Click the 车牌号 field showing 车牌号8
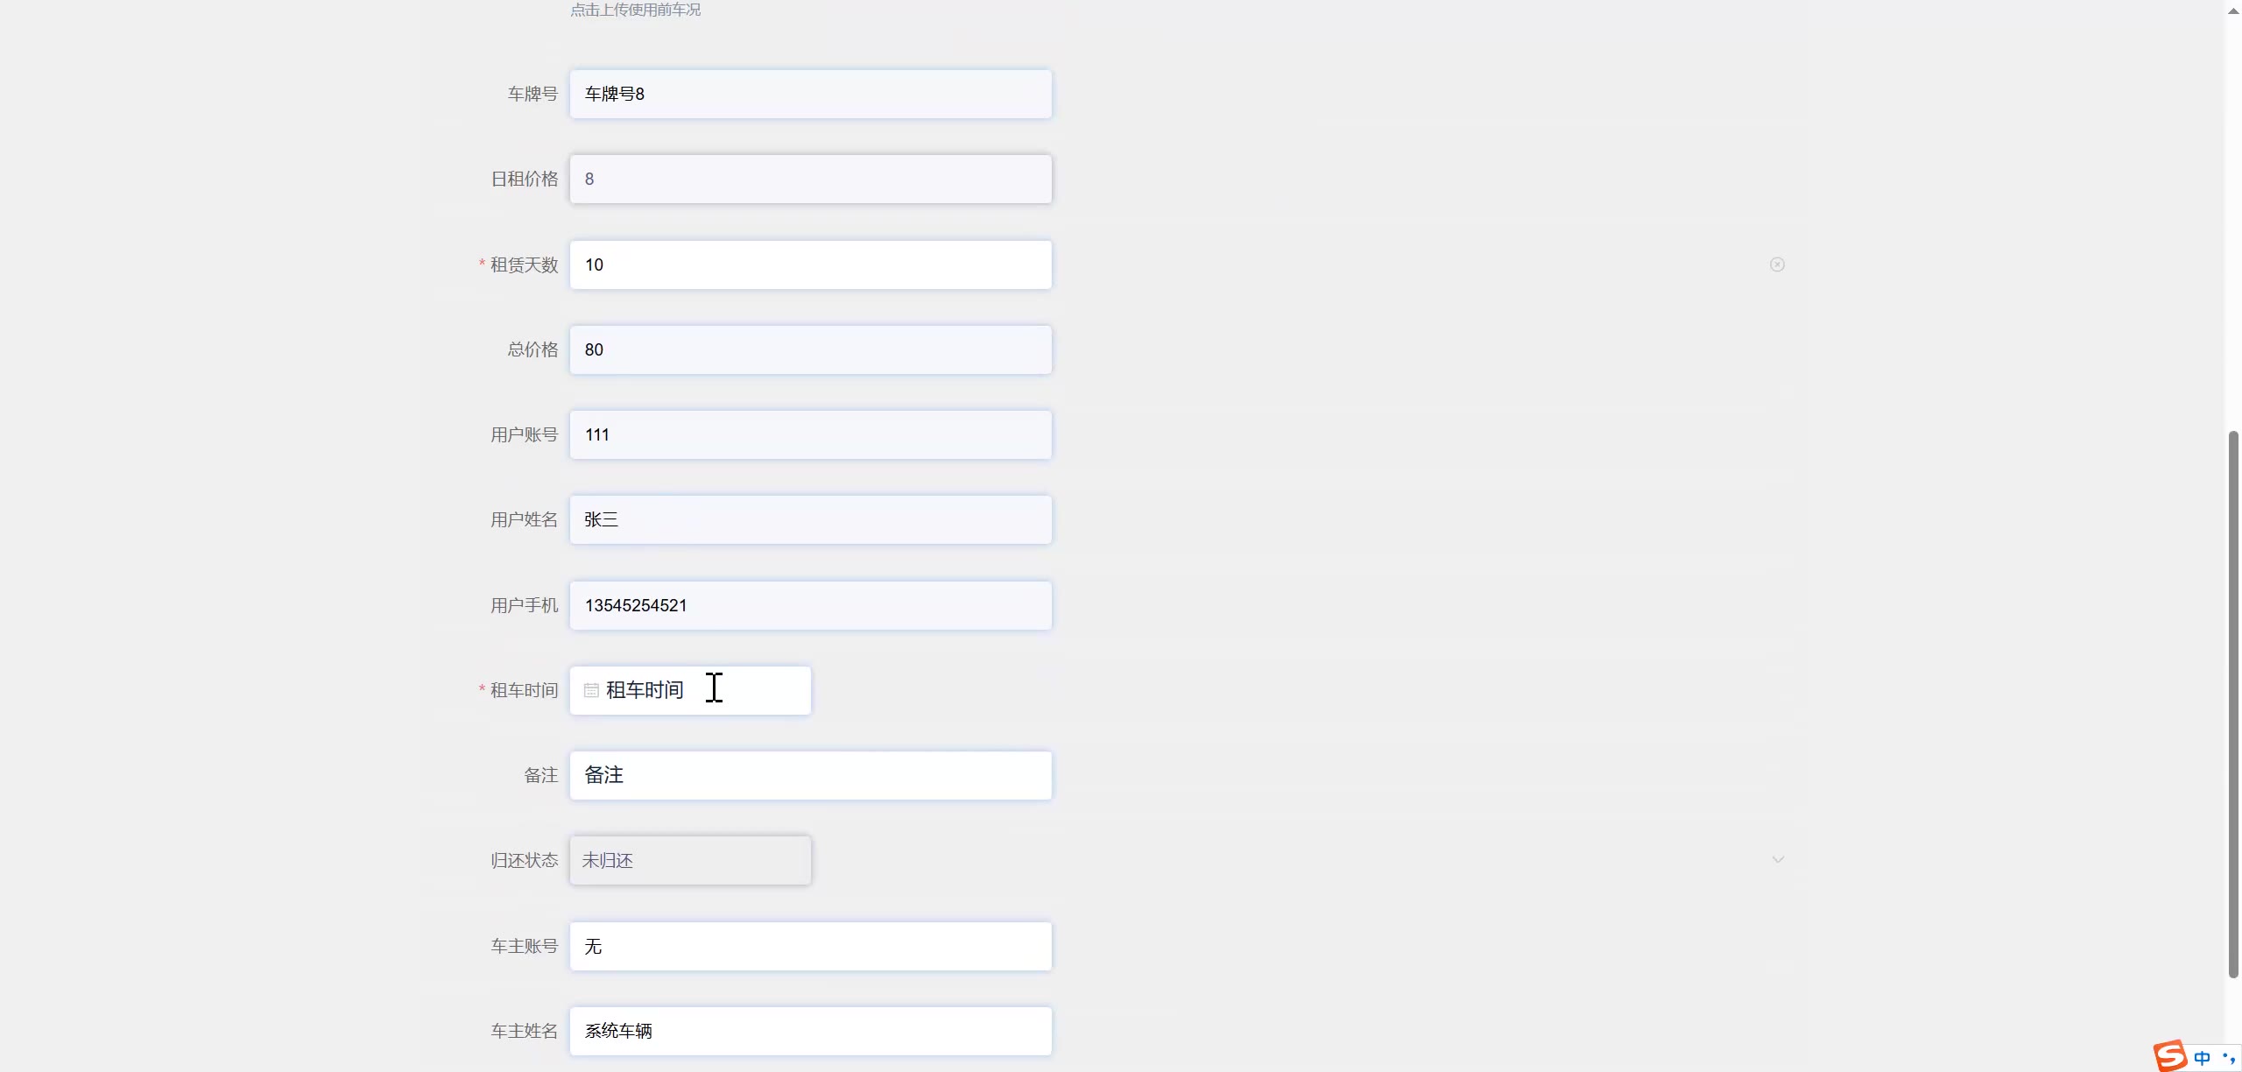This screenshot has width=2242, height=1072. (810, 94)
